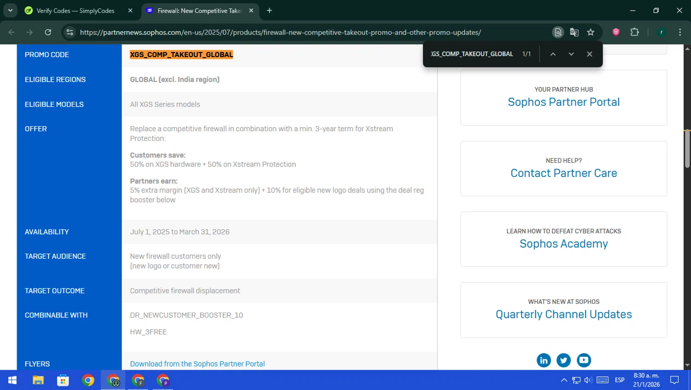Close the Verify Codes SimplyCodes tab
This screenshot has width=691, height=390.
point(130,11)
